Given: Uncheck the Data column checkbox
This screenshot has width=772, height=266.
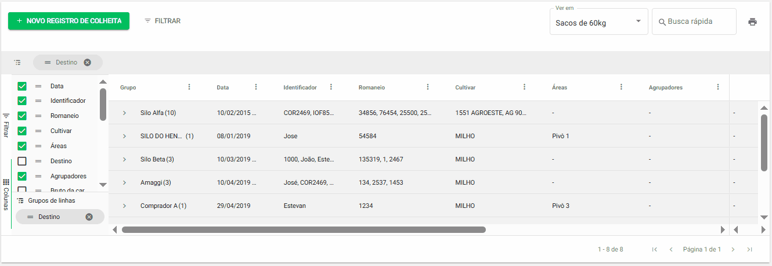Looking at the screenshot, I should (22, 86).
